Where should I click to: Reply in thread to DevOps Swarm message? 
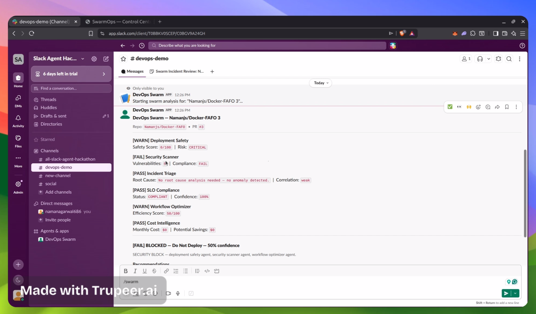coord(488,107)
